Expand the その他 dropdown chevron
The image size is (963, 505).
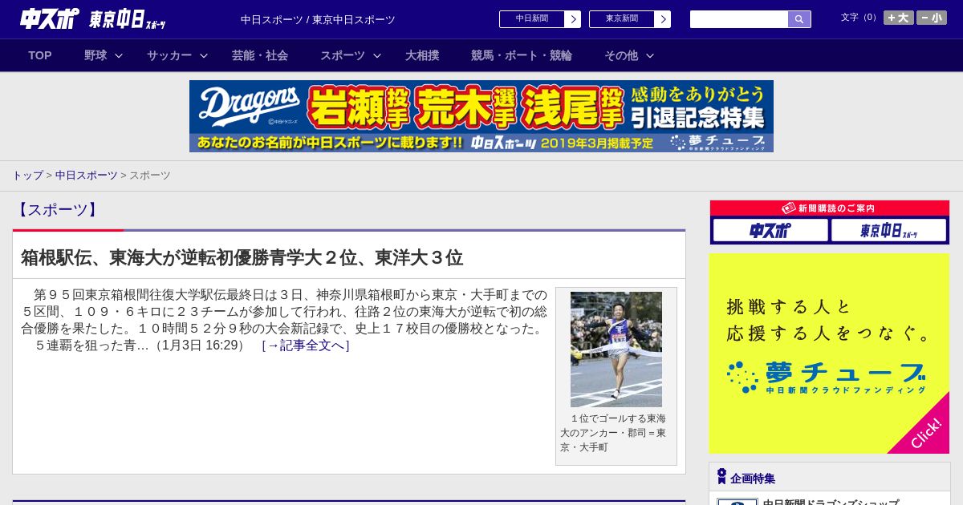pyautogui.click(x=650, y=55)
